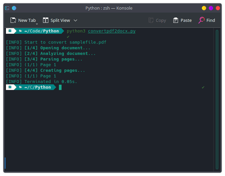Close Konsole with the red button
The image size is (225, 176).
pyautogui.click(x=218, y=8)
